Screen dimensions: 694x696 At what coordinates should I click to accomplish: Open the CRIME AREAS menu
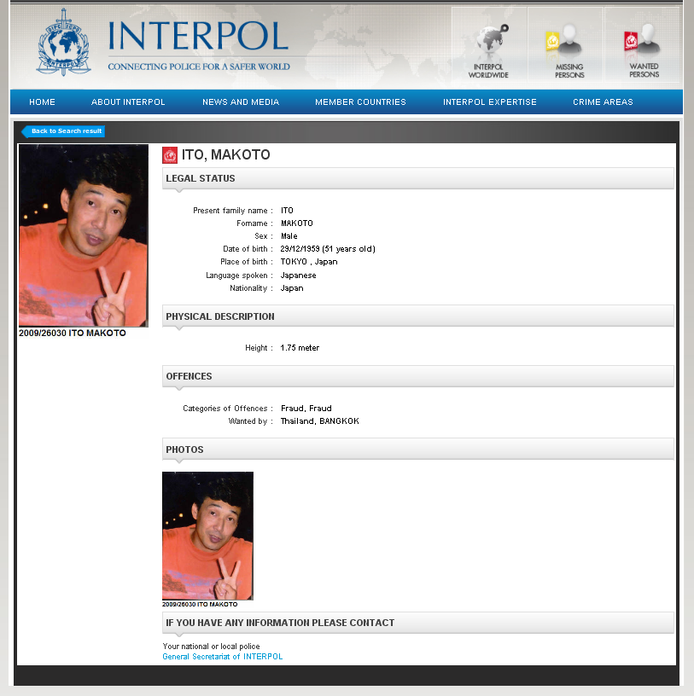click(603, 102)
